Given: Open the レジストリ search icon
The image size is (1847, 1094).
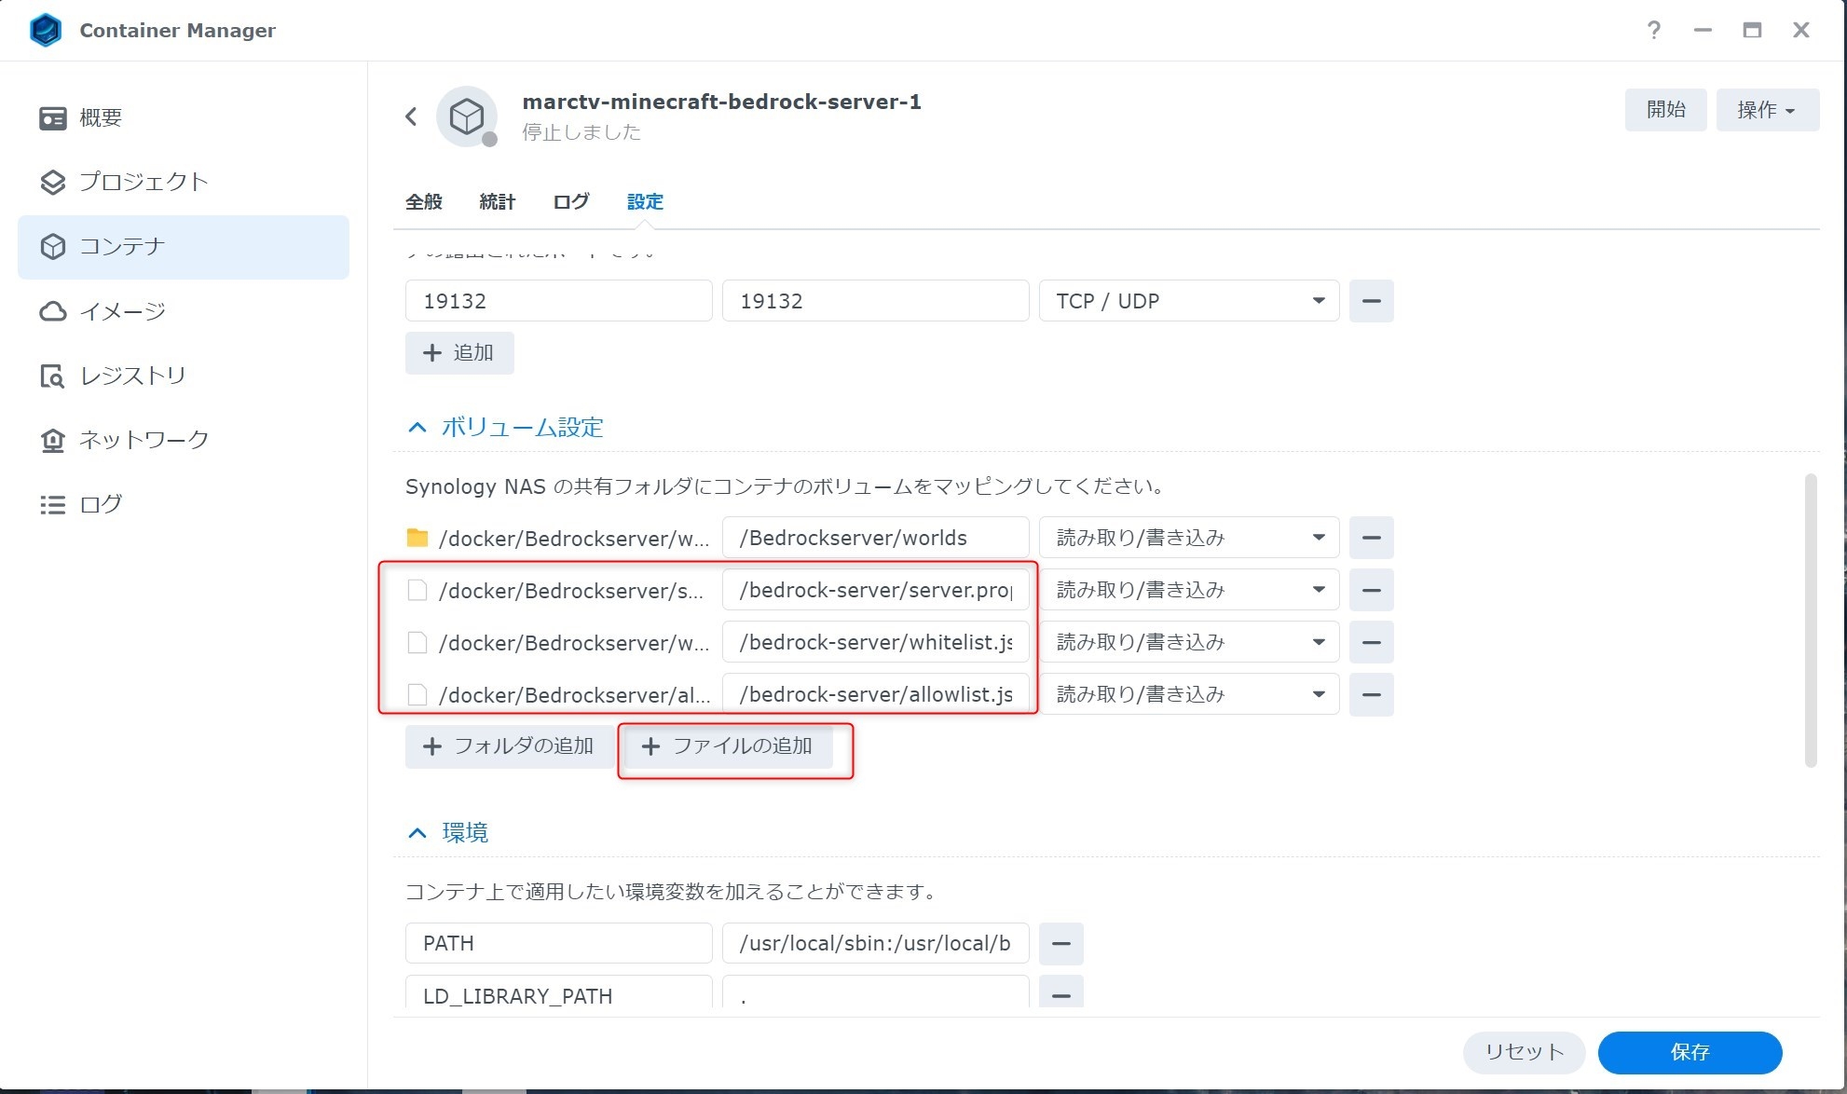Looking at the screenshot, I should (x=52, y=376).
